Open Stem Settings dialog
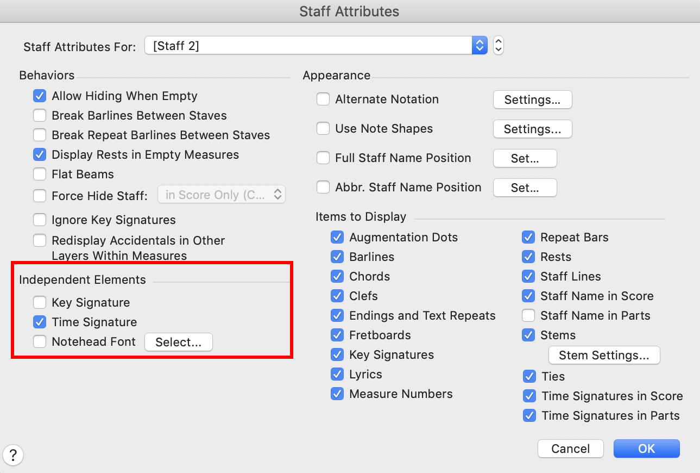 (x=604, y=356)
